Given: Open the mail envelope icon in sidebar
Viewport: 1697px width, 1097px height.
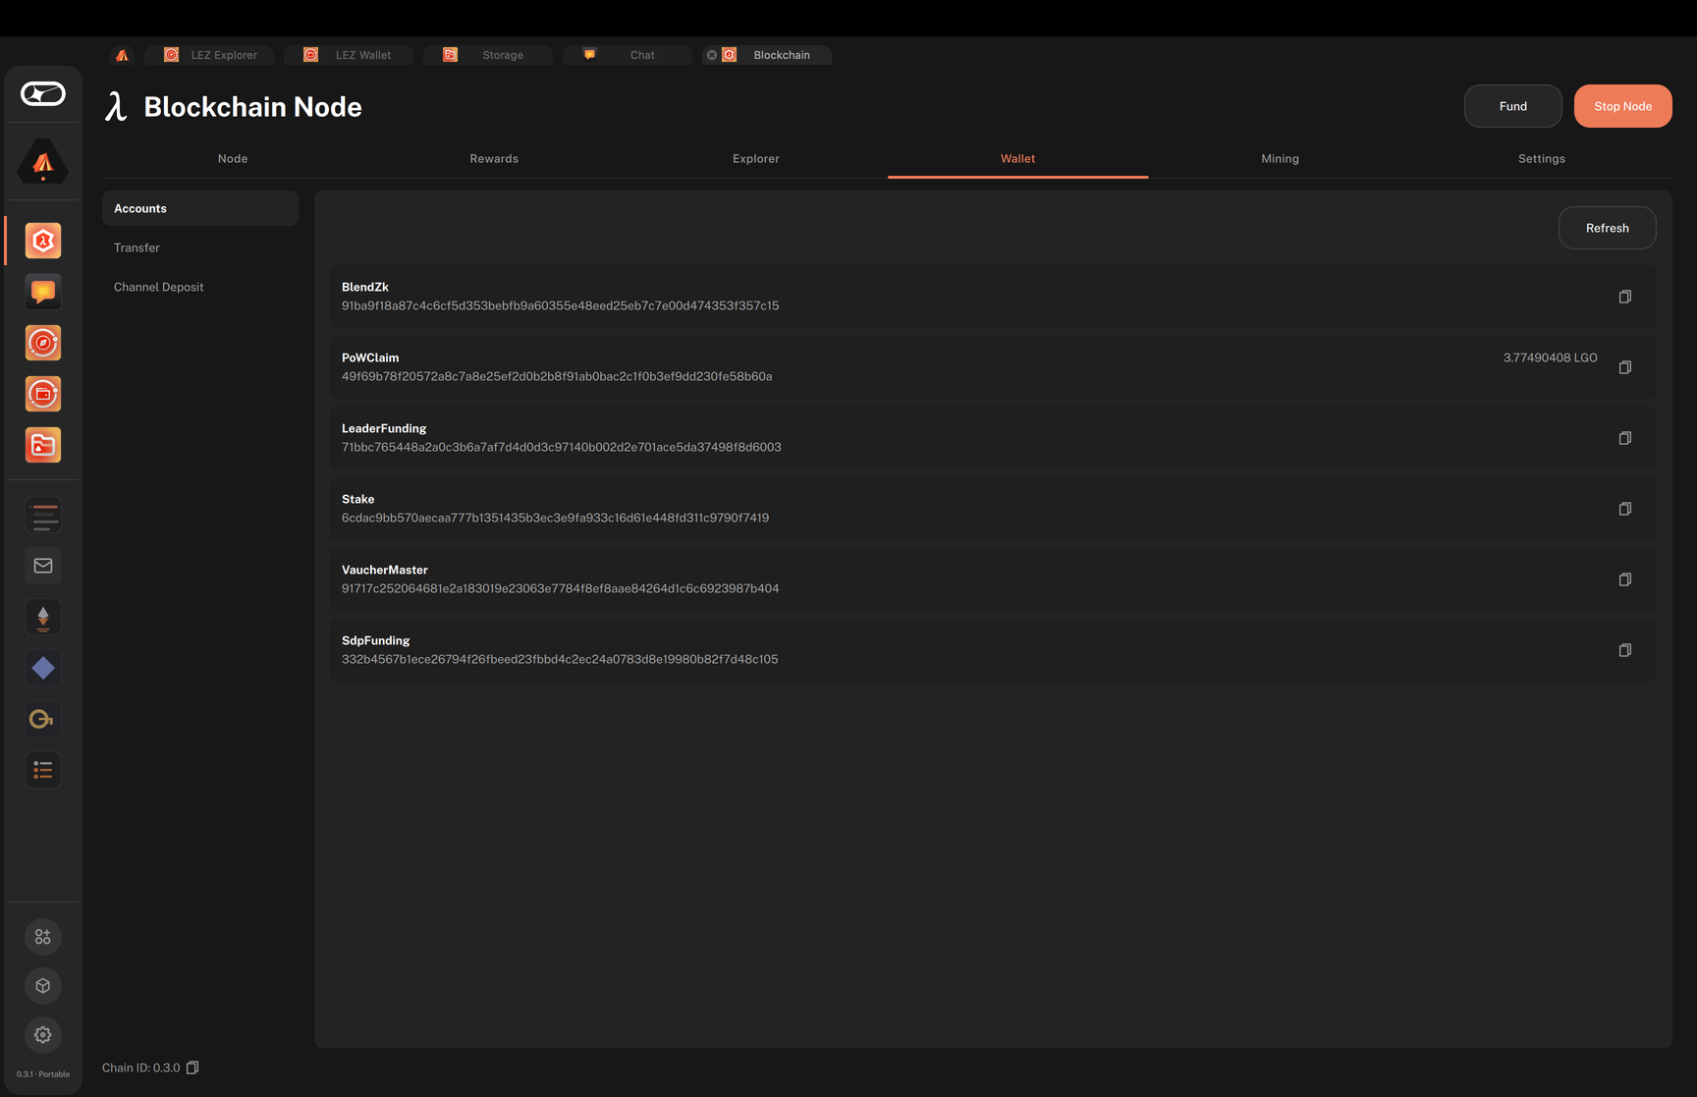Looking at the screenshot, I should (x=43, y=566).
